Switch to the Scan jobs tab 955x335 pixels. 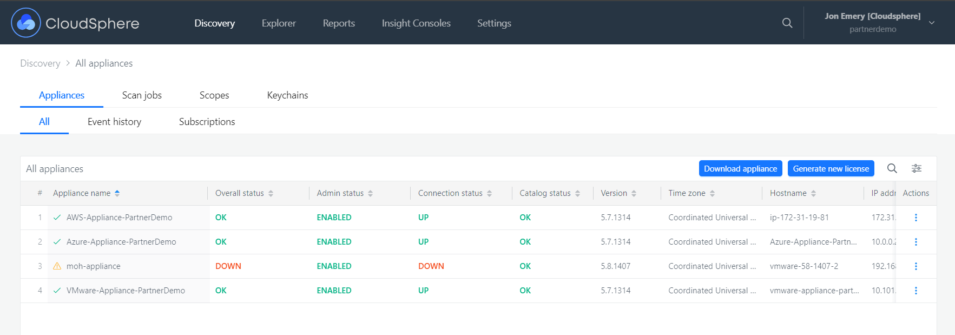(x=142, y=95)
